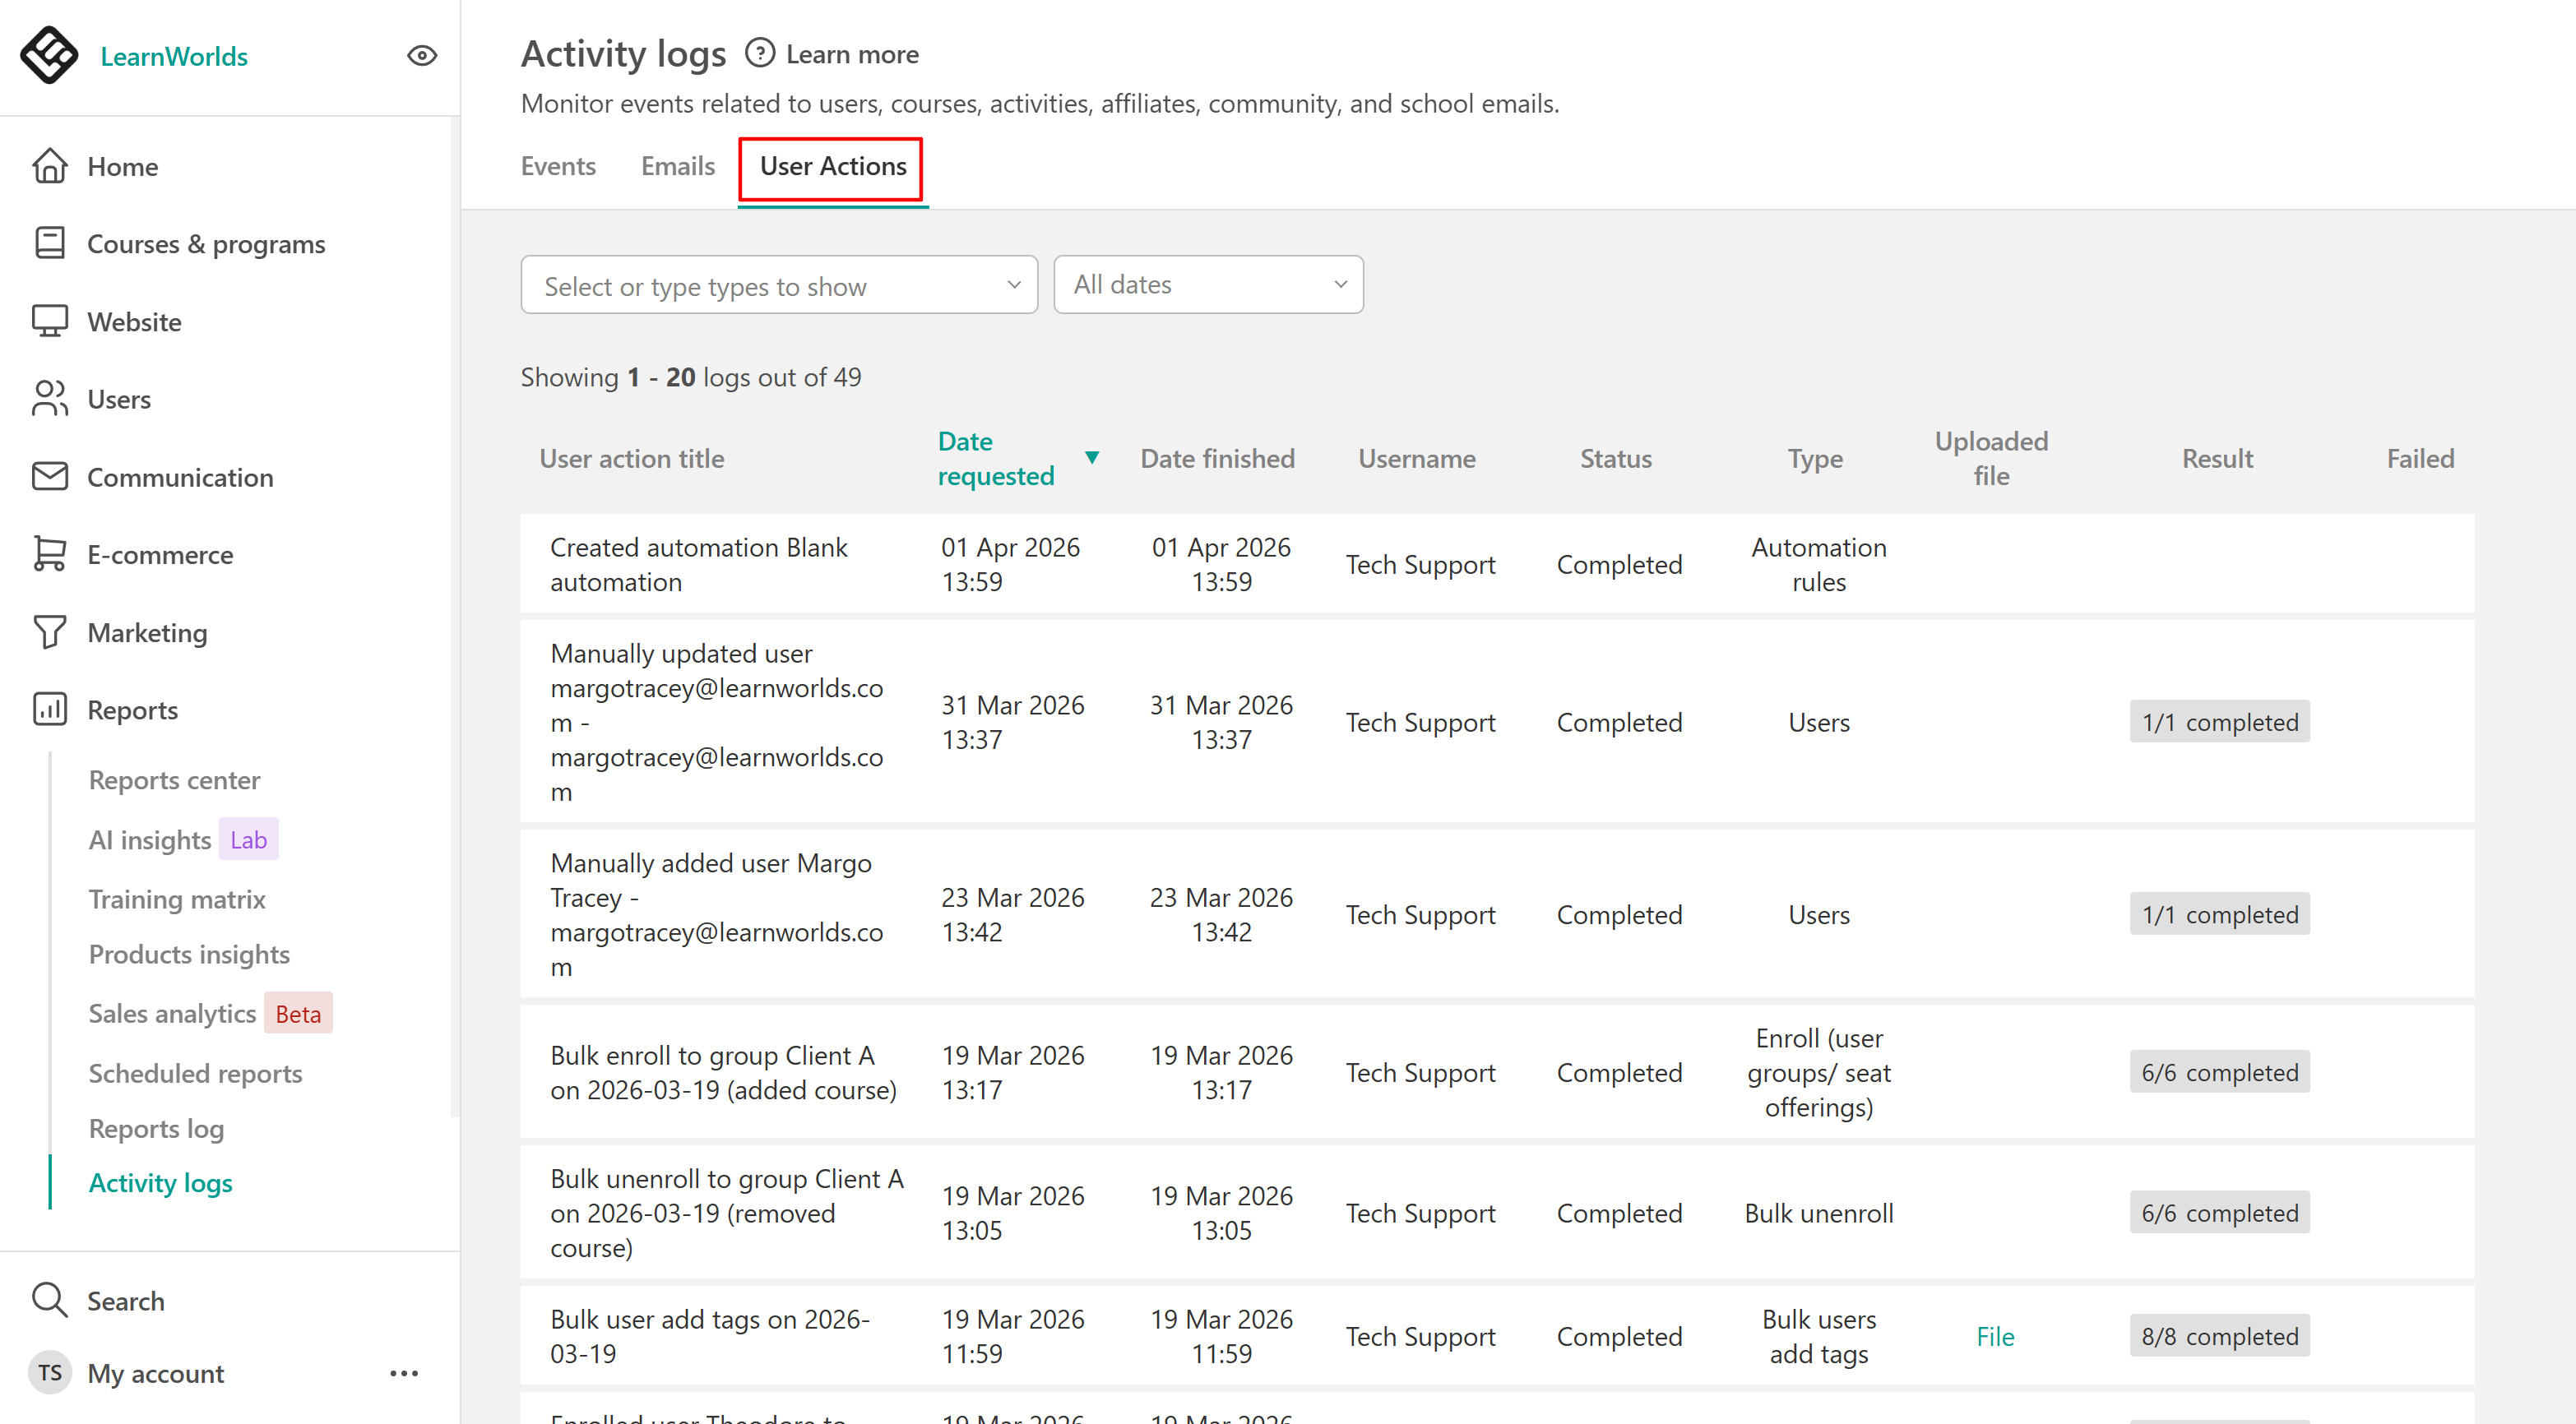Viewport: 2576px width, 1424px height.
Task: Open Marketing funnel icon
Action: [50, 632]
